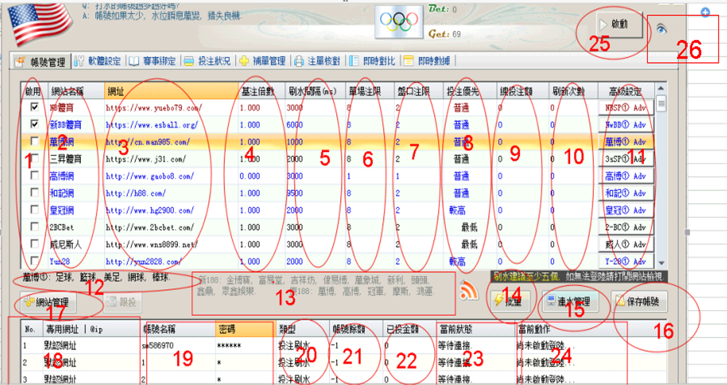
Task: Switch to the 軟體設定 tab
Action: point(98,61)
